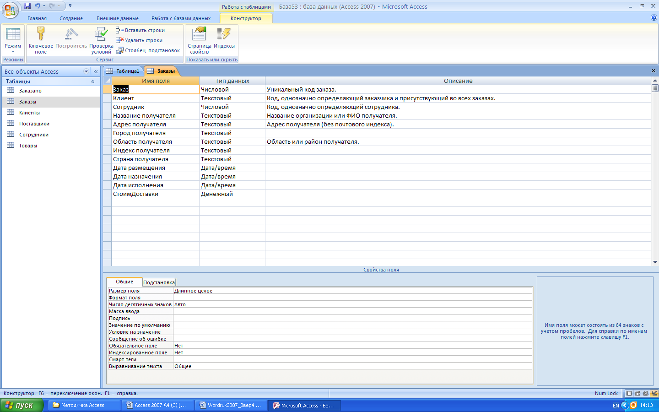Click description 'Уникальный код заказа.'

(x=302, y=90)
